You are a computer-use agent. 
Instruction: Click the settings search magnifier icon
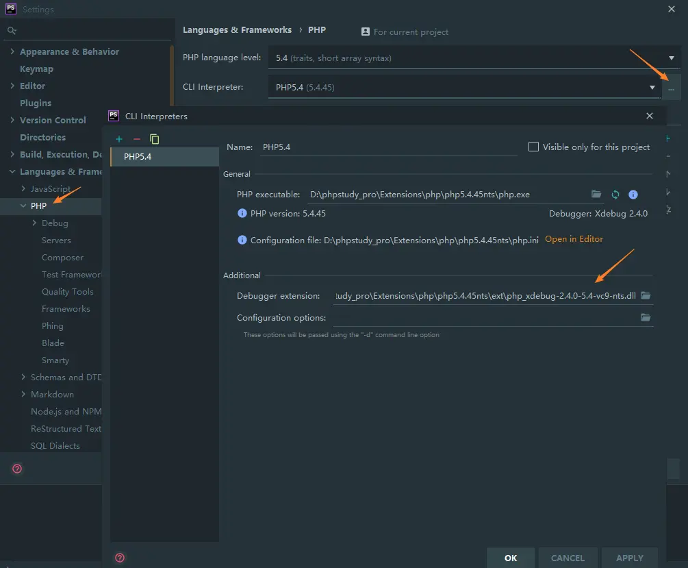(12, 30)
